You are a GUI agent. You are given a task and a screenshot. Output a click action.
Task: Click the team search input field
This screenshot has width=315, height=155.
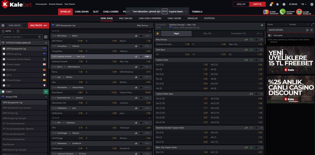(19, 37)
